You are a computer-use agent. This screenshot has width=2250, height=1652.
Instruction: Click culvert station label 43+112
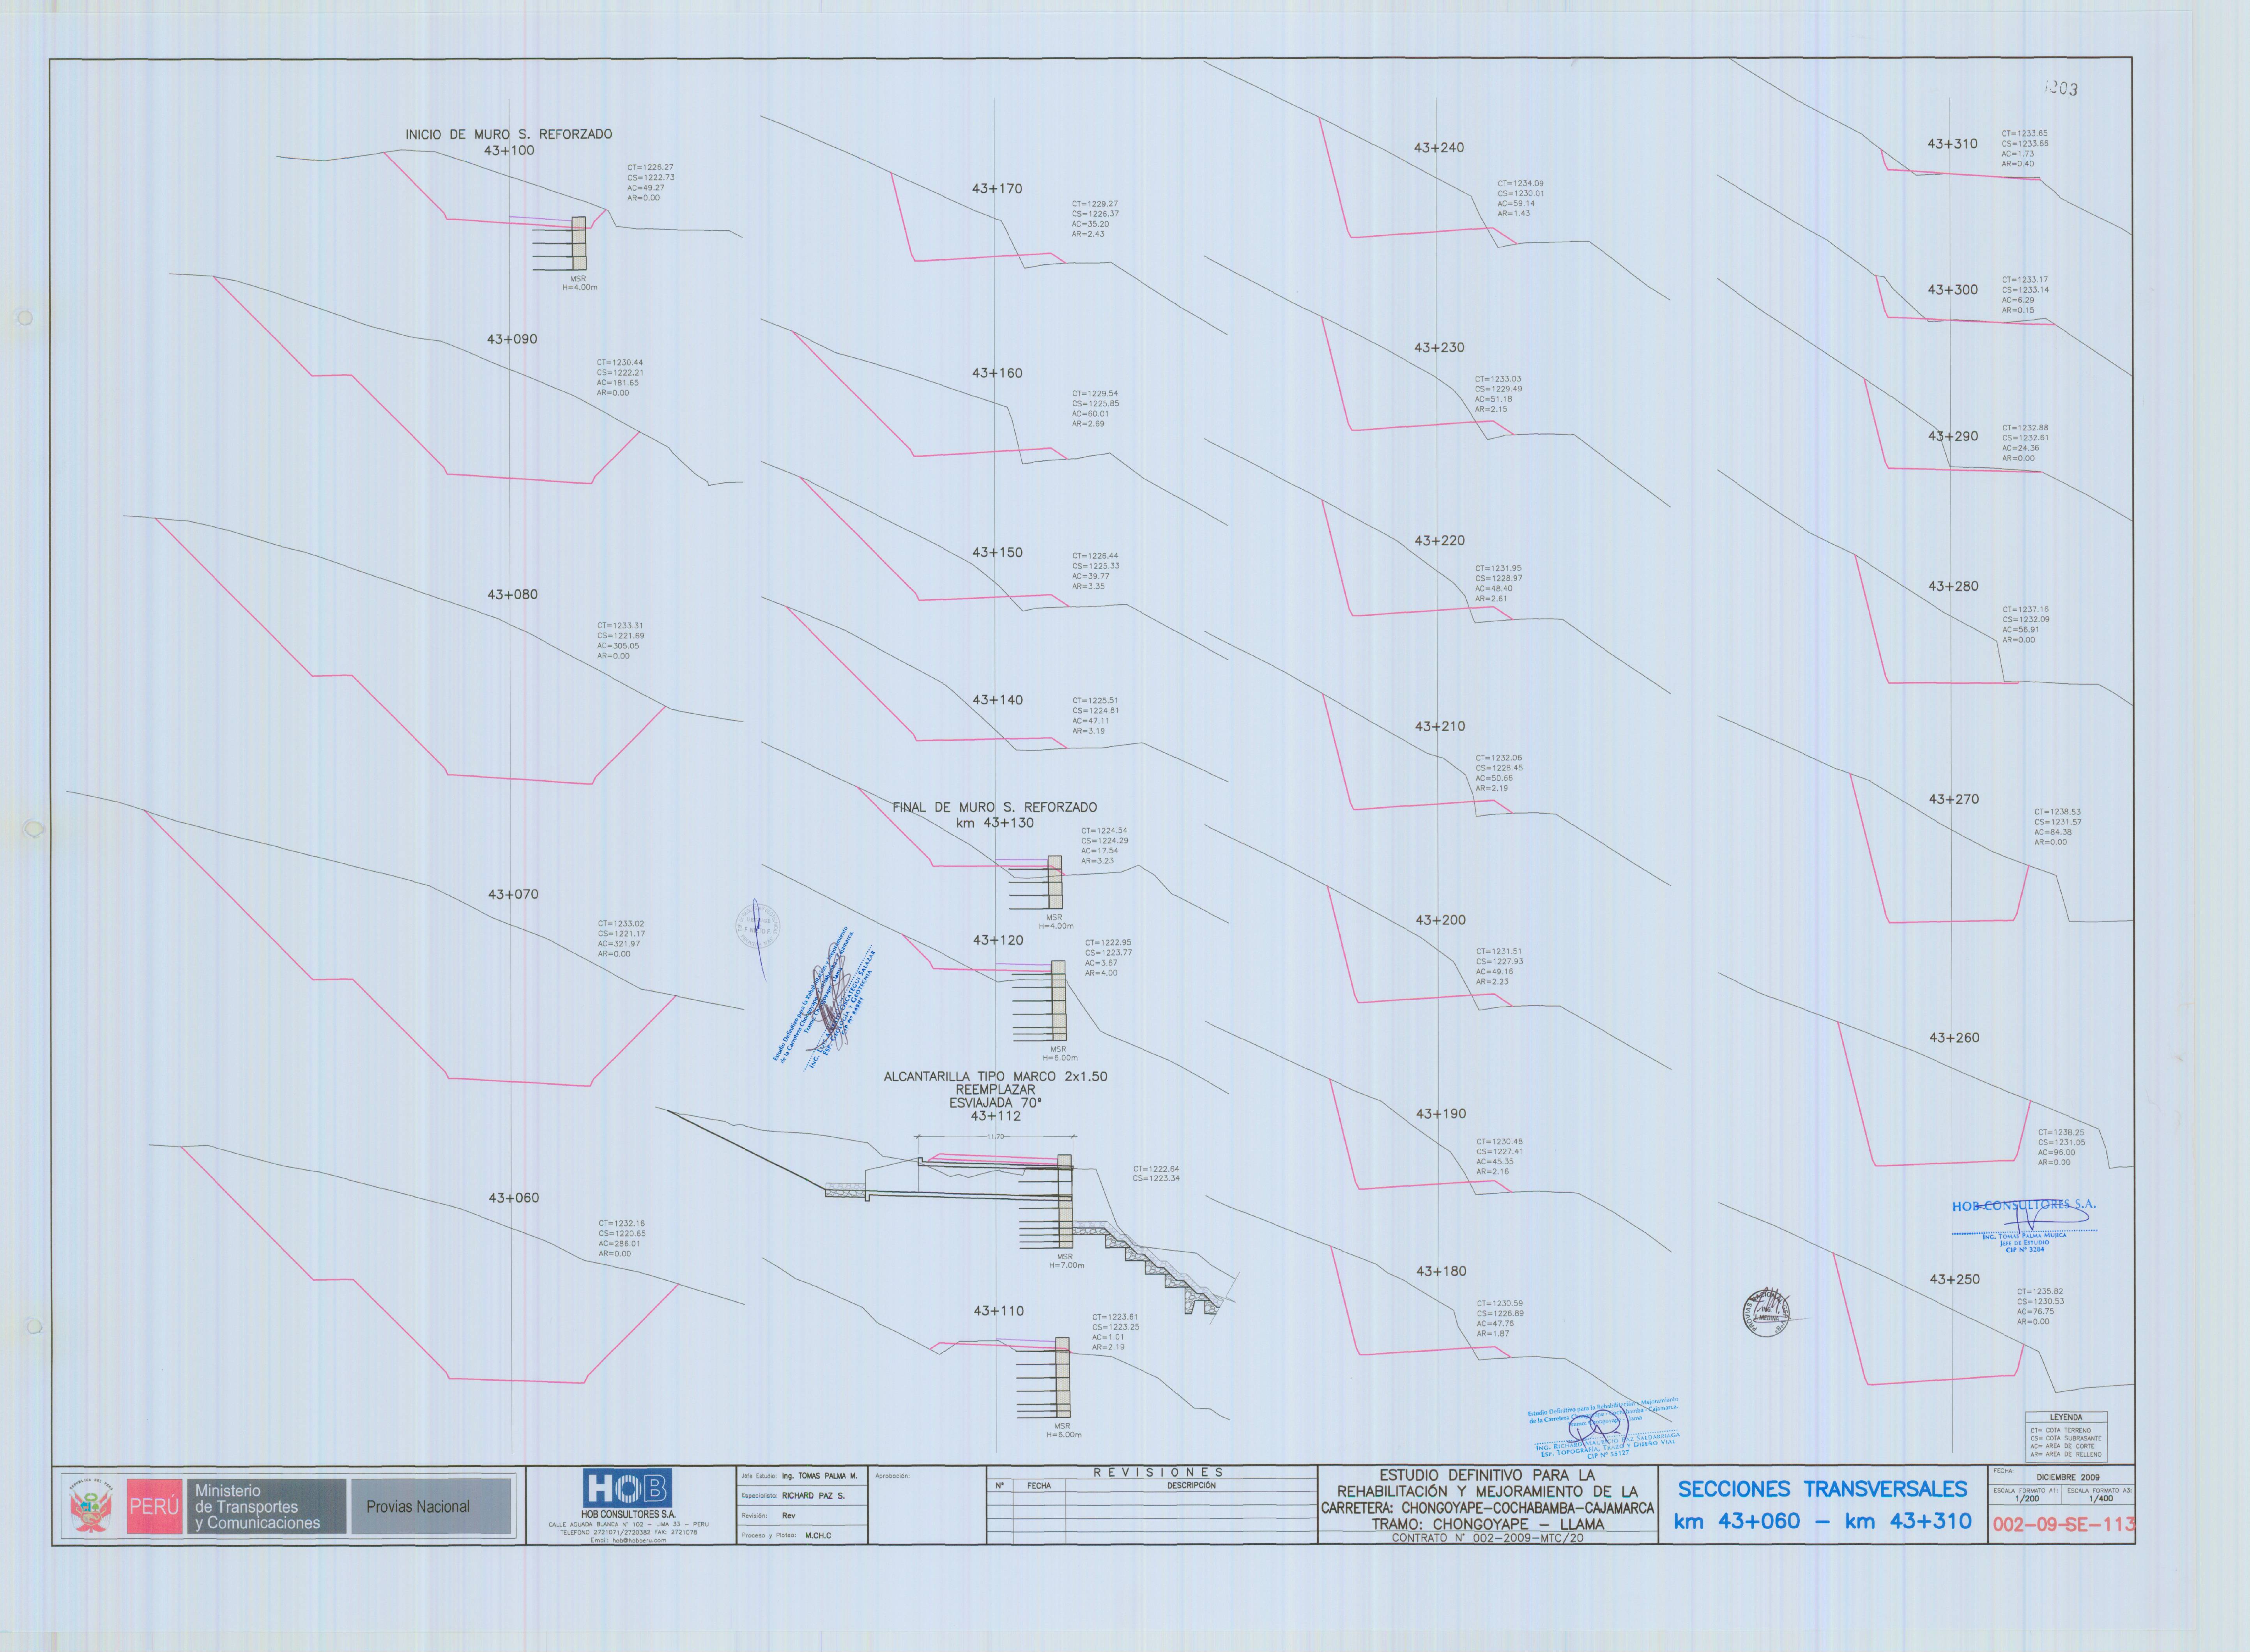point(995,1116)
